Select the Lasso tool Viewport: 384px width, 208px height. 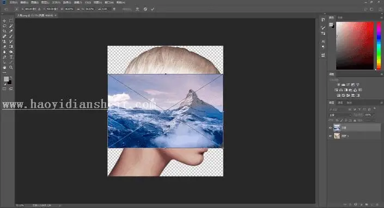point(4,26)
